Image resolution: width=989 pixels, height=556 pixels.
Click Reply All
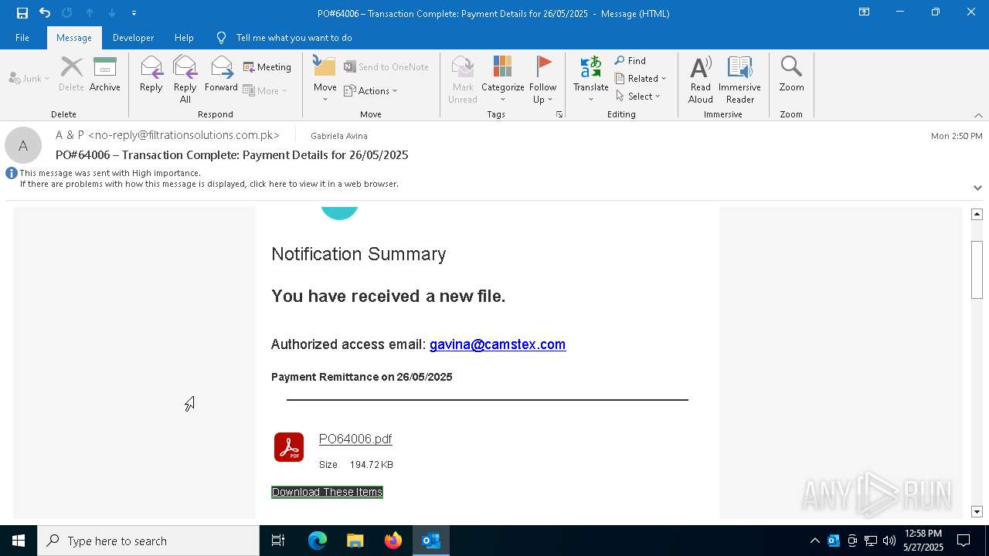(185, 80)
